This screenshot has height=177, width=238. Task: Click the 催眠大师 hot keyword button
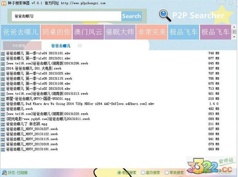pyautogui.click(x=120, y=32)
